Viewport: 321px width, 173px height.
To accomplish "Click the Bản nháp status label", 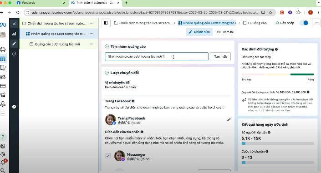I will [285, 23].
